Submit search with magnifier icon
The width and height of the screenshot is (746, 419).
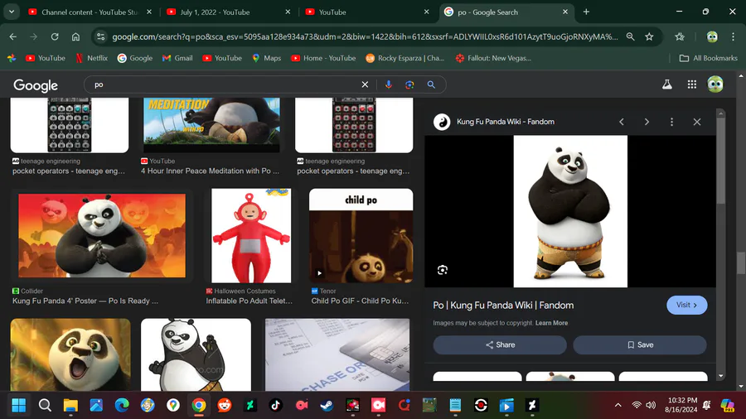[431, 84]
